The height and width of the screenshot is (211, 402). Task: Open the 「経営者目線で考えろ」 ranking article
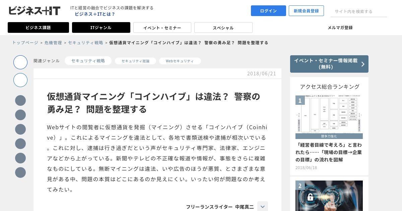pyautogui.click(x=329, y=152)
